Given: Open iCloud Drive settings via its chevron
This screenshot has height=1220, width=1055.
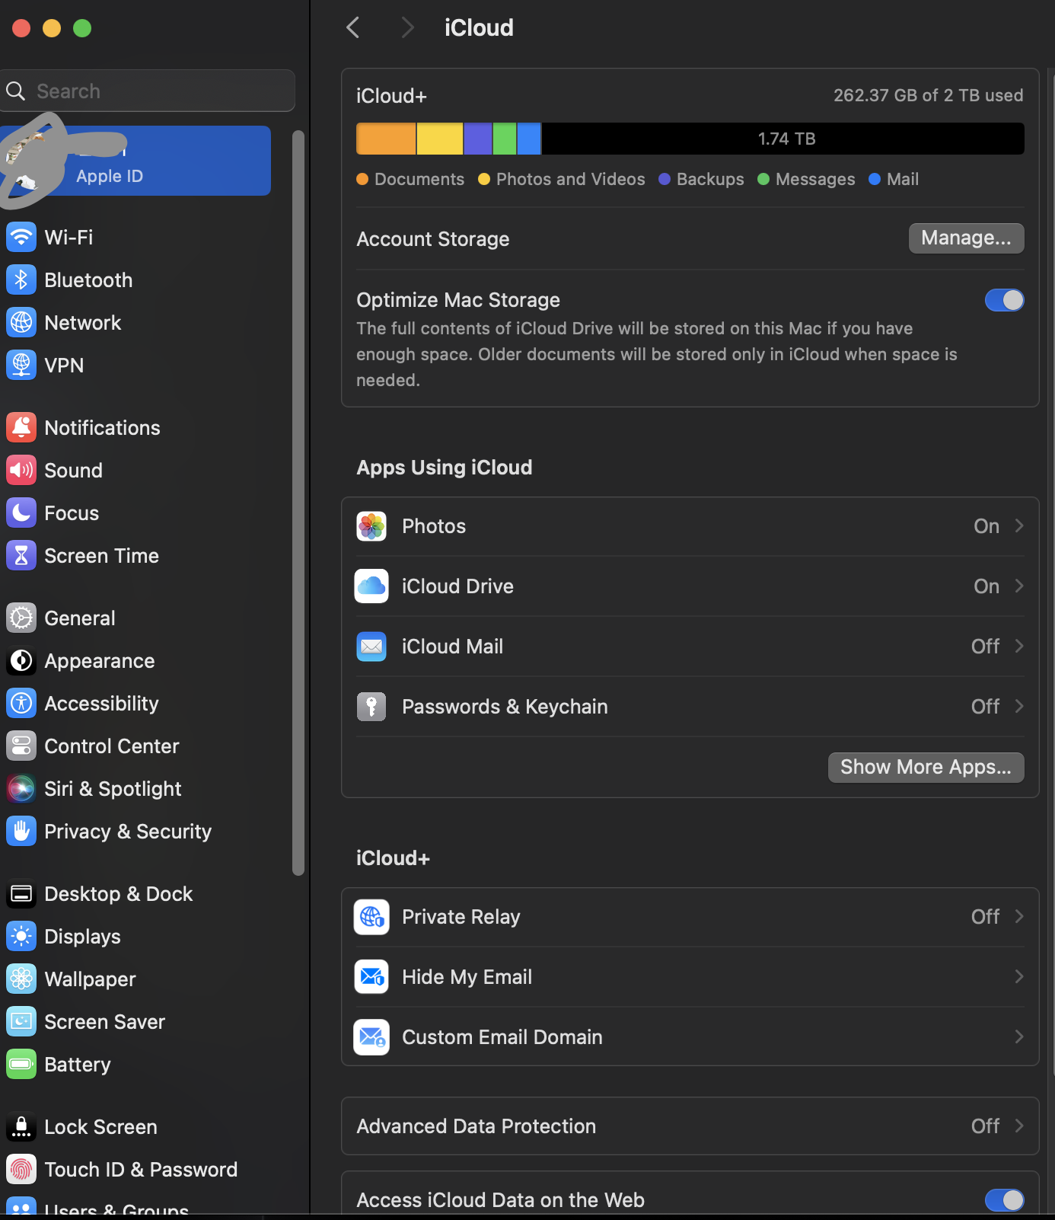Looking at the screenshot, I should [1019, 586].
